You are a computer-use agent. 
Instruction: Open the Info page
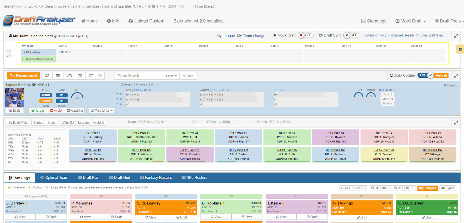click(x=113, y=21)
